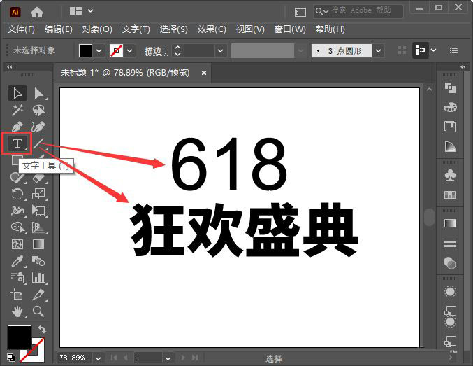This screenshot has height=366, width=473.
Task: Select the Warp tool
Action: [x=17, y=211]
